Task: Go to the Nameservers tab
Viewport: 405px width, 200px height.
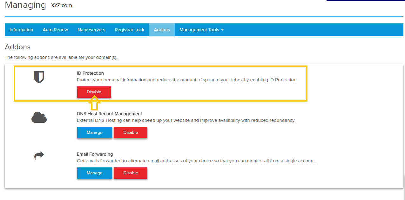Action: pos(91,30)
